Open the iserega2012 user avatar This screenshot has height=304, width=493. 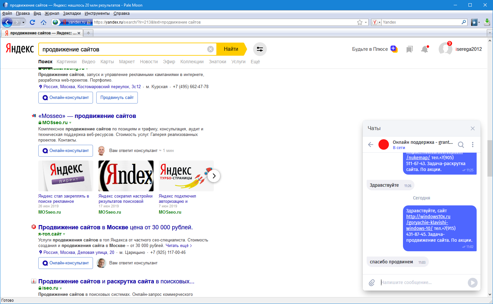click(445, 49)
